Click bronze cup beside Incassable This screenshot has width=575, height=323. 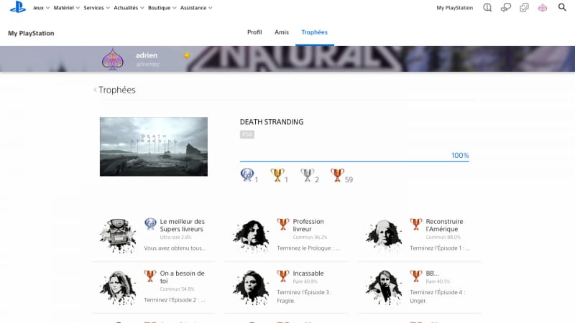[x=283, y=276]
